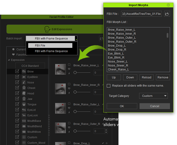Image resolution: width=177 pixels, height=145 pixels.
Task: Click the Edit Expressions button
Action: [x=54, y=29]
